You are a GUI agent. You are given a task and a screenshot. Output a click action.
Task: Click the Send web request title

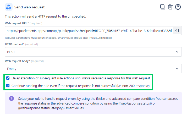pyautogui.click(x=29, y=7)
